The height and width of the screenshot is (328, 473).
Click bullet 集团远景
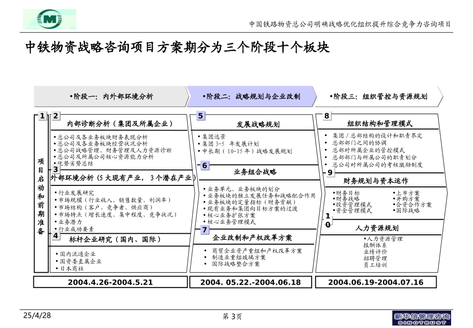[212, 137]
